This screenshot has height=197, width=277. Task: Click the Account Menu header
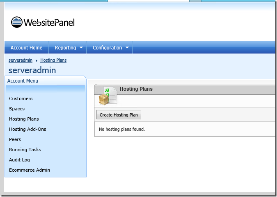(x=23, y=81)
